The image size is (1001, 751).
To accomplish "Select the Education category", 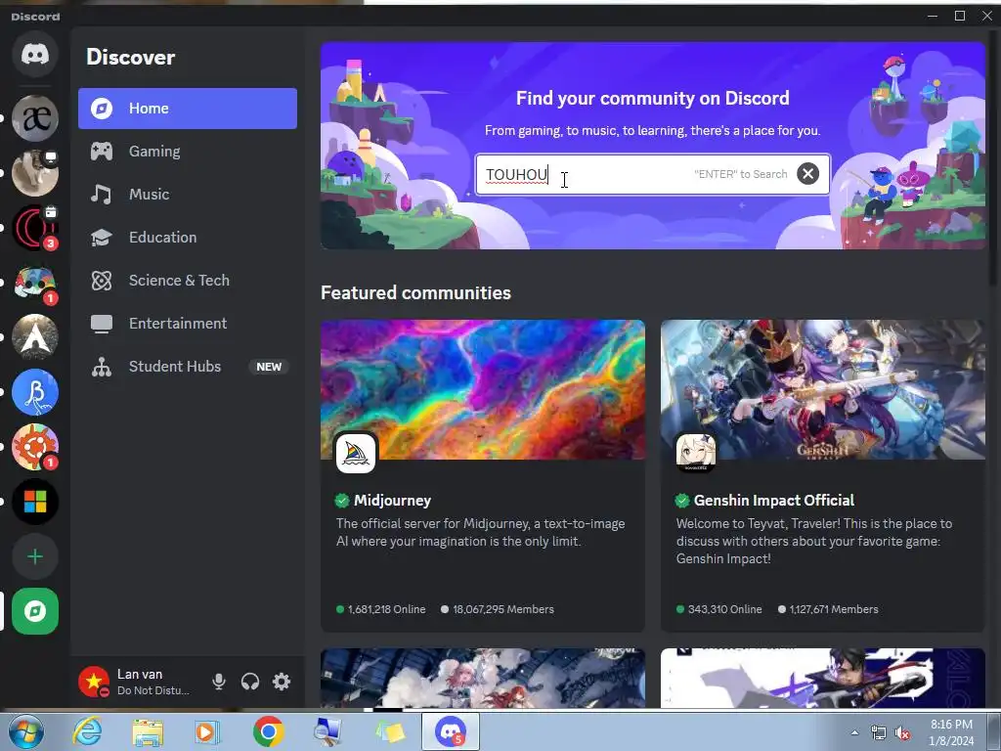I will click(188, 238).
